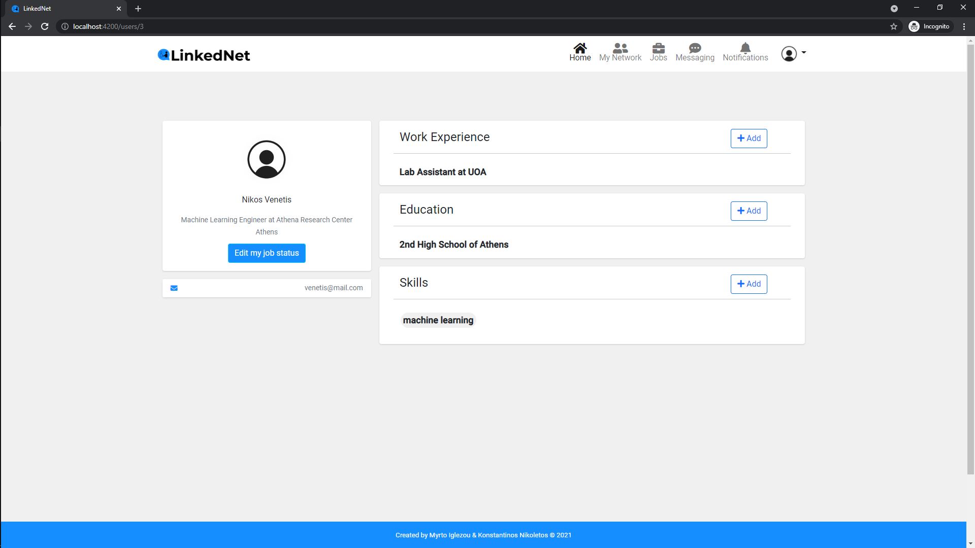Image resolution: width=975 pixels, height=548 pixels.
Task: Bookmark page with the star icon
Action: coord(894,26)
